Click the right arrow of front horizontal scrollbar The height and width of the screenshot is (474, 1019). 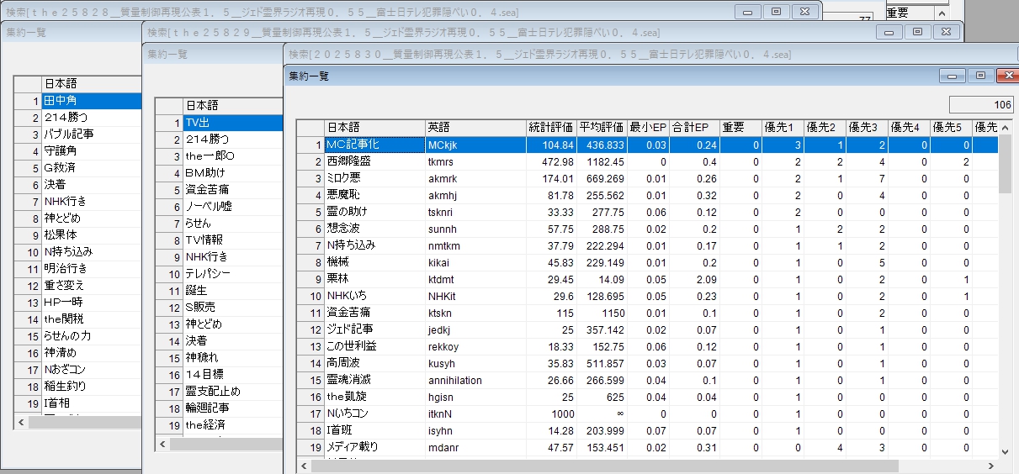990,466
